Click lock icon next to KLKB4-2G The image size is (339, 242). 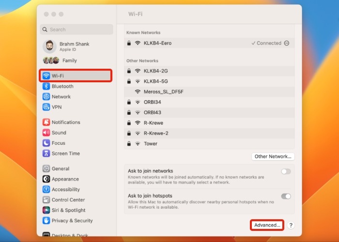point(129,71)
